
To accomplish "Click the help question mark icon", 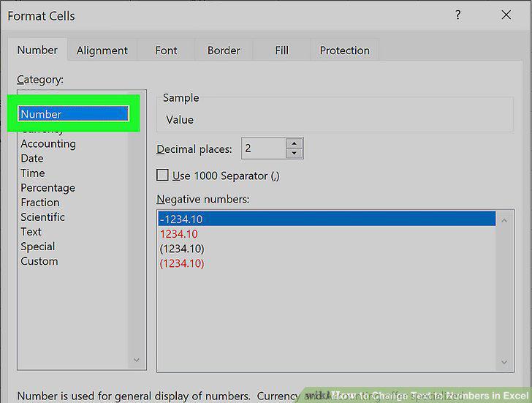I will coord(457,15).
